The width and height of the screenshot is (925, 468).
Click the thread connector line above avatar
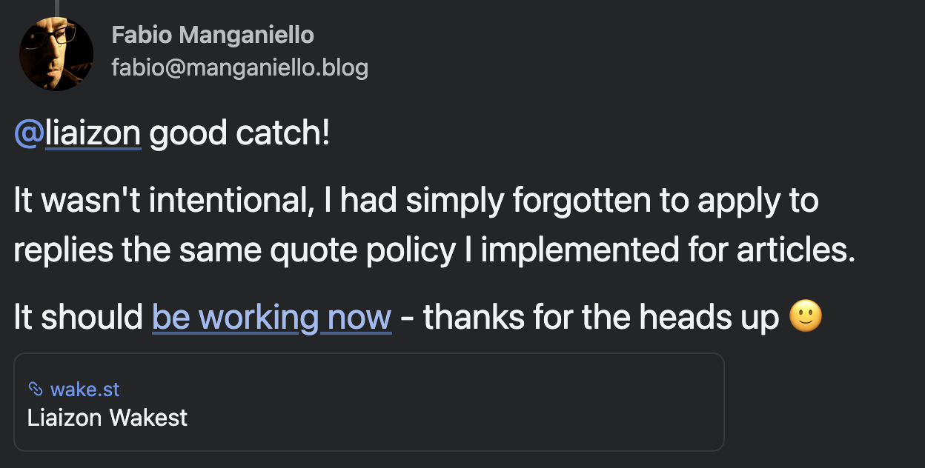point(56,6)
